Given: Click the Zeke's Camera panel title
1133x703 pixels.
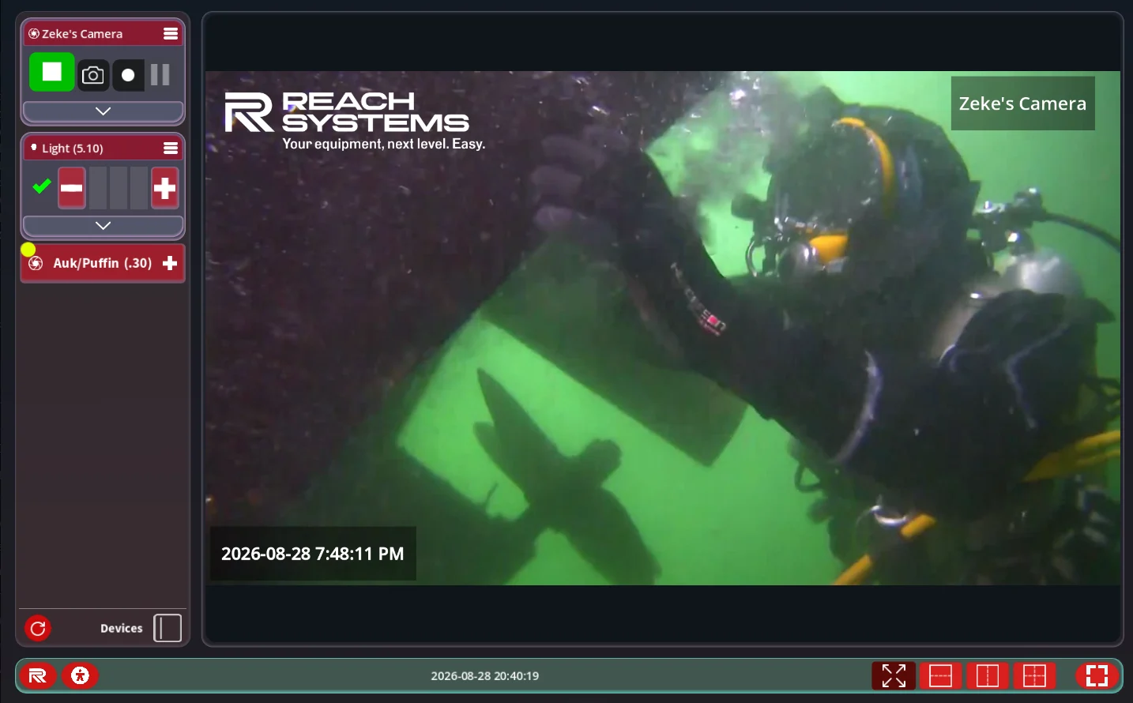Looking at the screenshot, I should (82, 34).
